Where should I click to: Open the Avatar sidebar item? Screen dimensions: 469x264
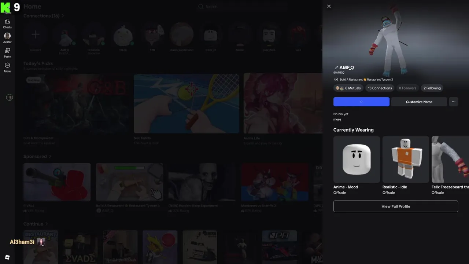click(7, 38)
